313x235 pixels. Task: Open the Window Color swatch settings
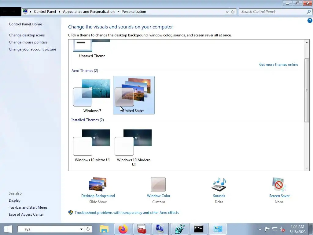(158, 185)
